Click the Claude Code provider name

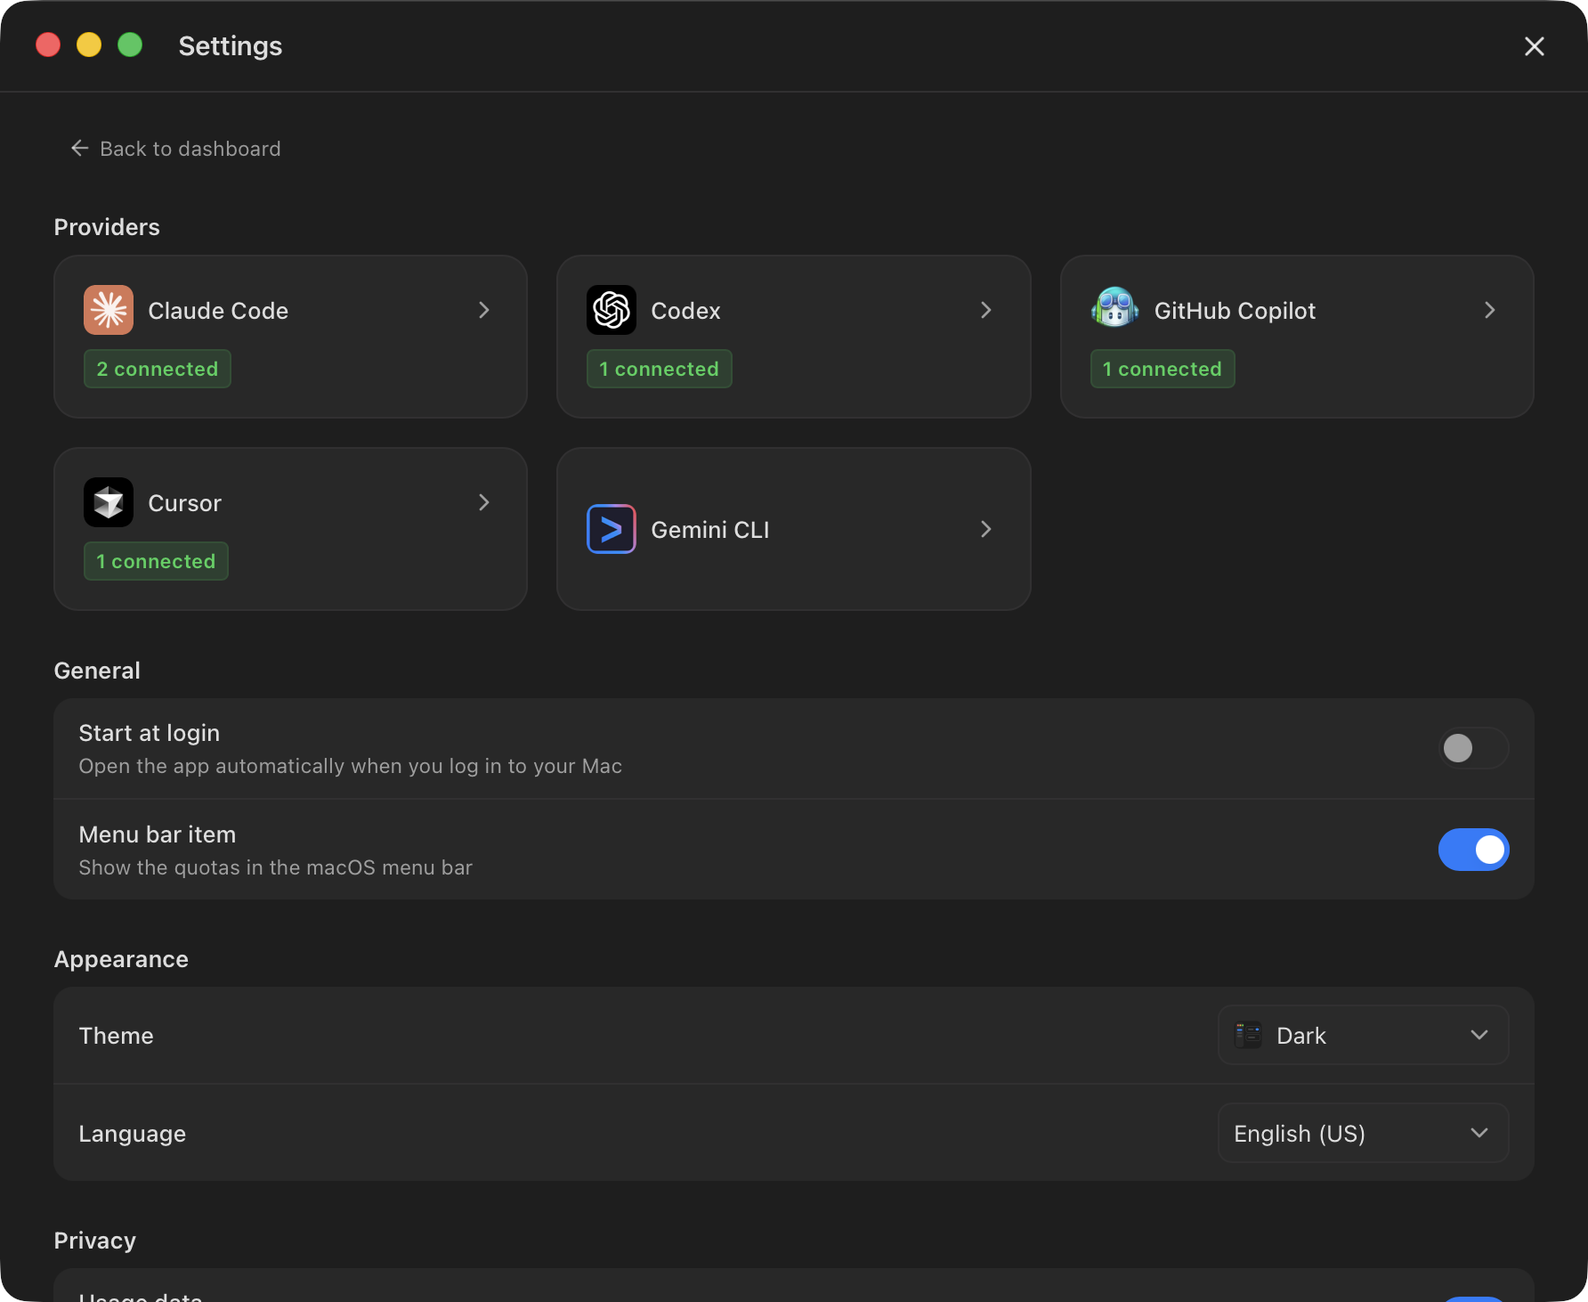[218, 311]
